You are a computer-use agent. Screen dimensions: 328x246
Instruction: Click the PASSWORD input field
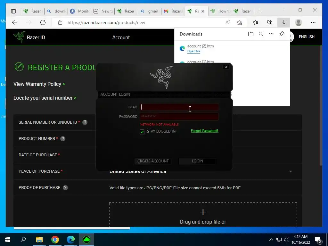tap(179, 117)
